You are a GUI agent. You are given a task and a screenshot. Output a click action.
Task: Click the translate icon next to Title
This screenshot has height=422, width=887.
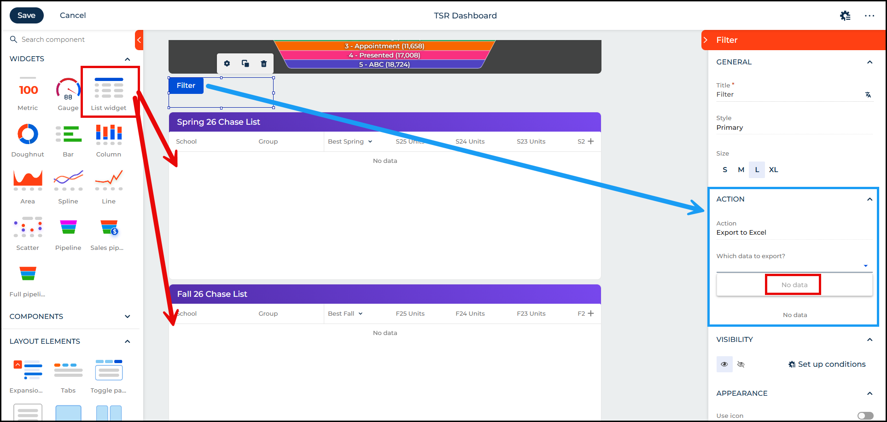[868, 95]
